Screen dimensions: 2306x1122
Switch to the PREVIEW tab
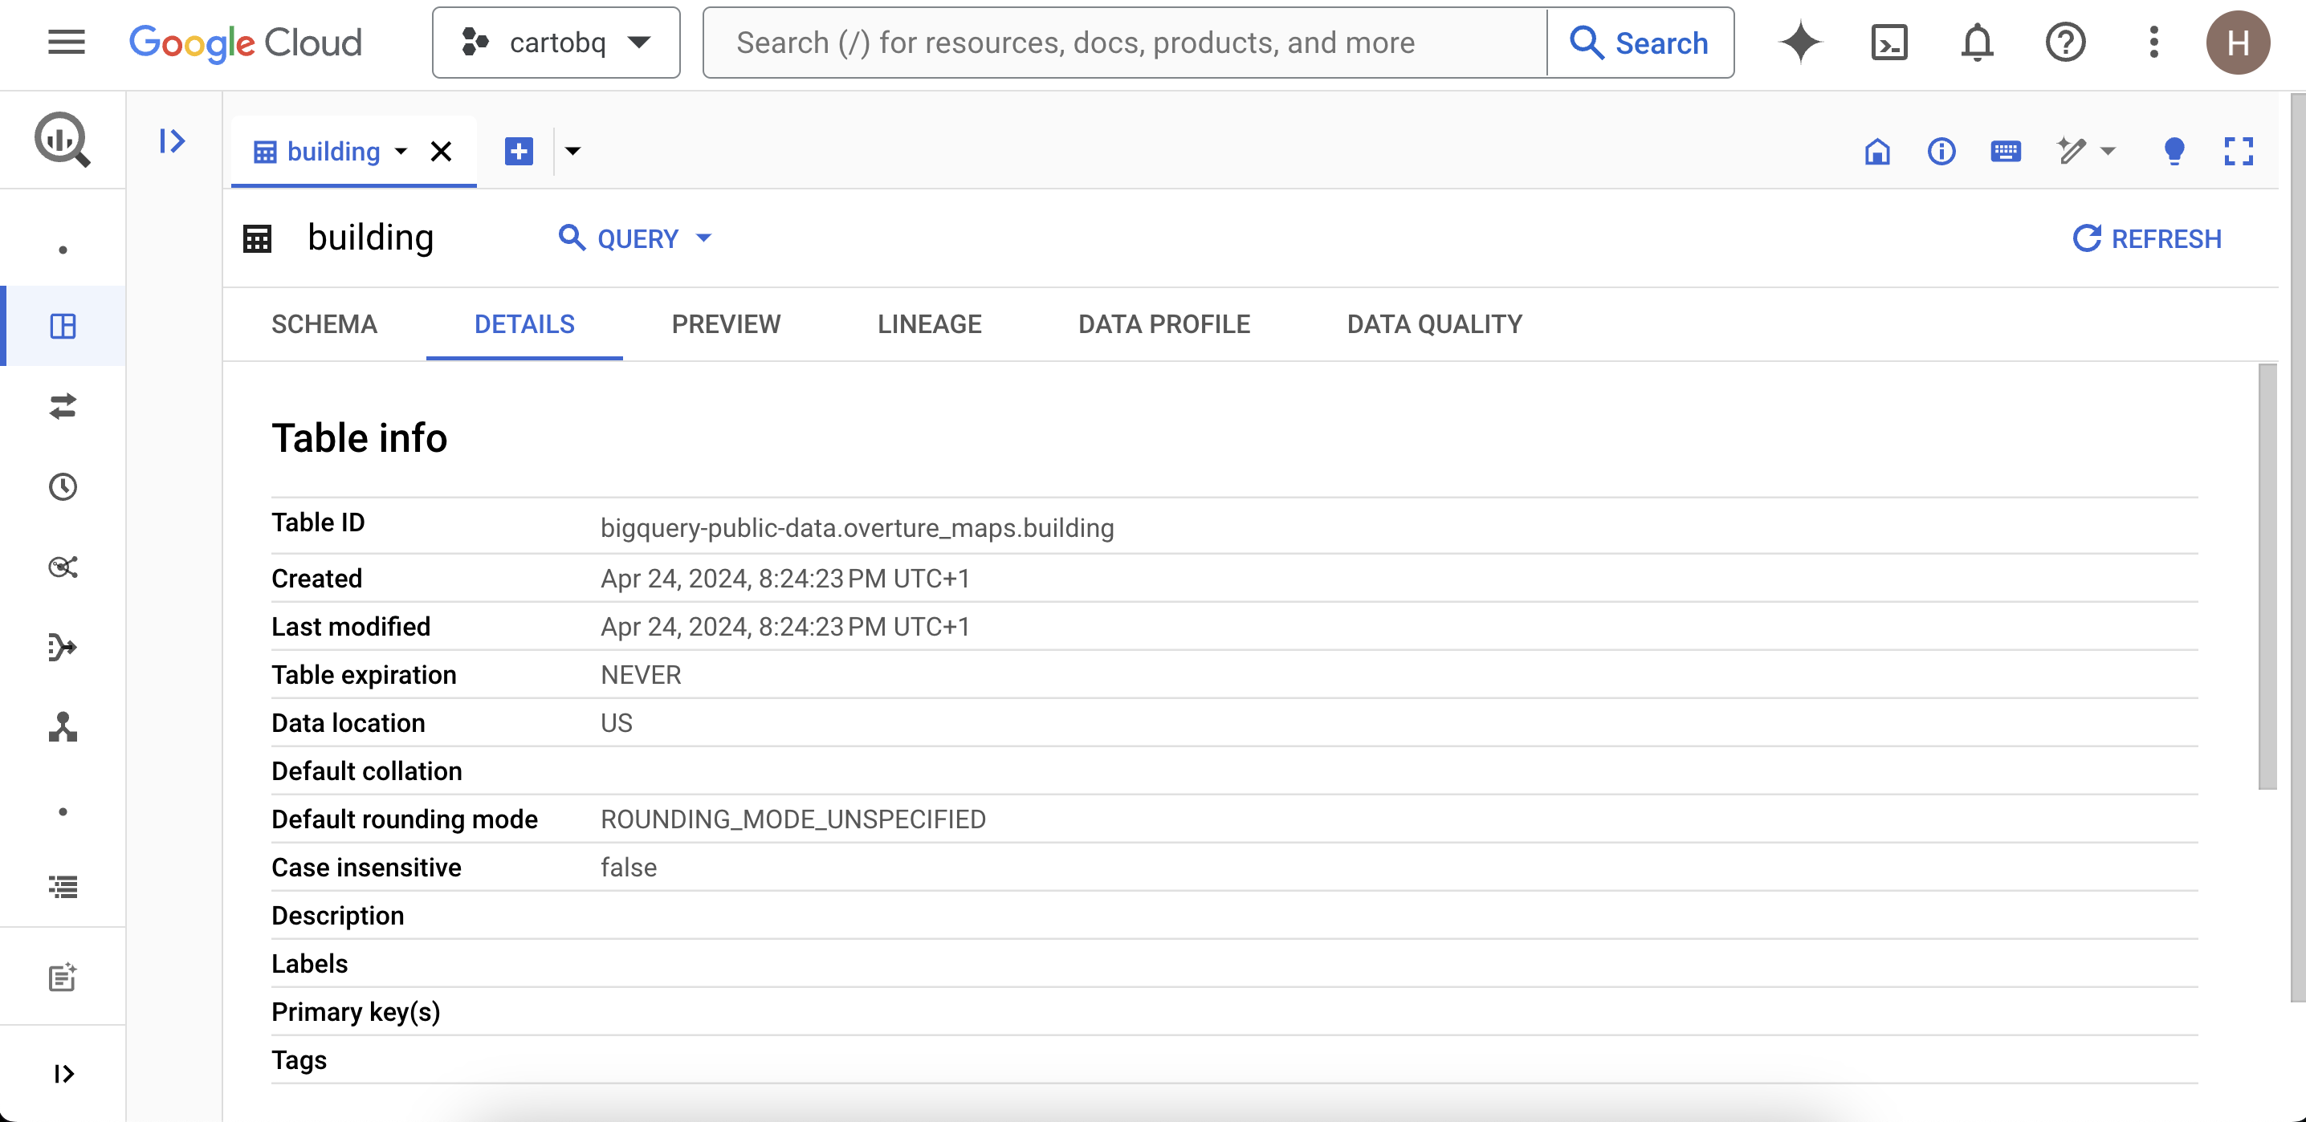(x=726, y=324)
